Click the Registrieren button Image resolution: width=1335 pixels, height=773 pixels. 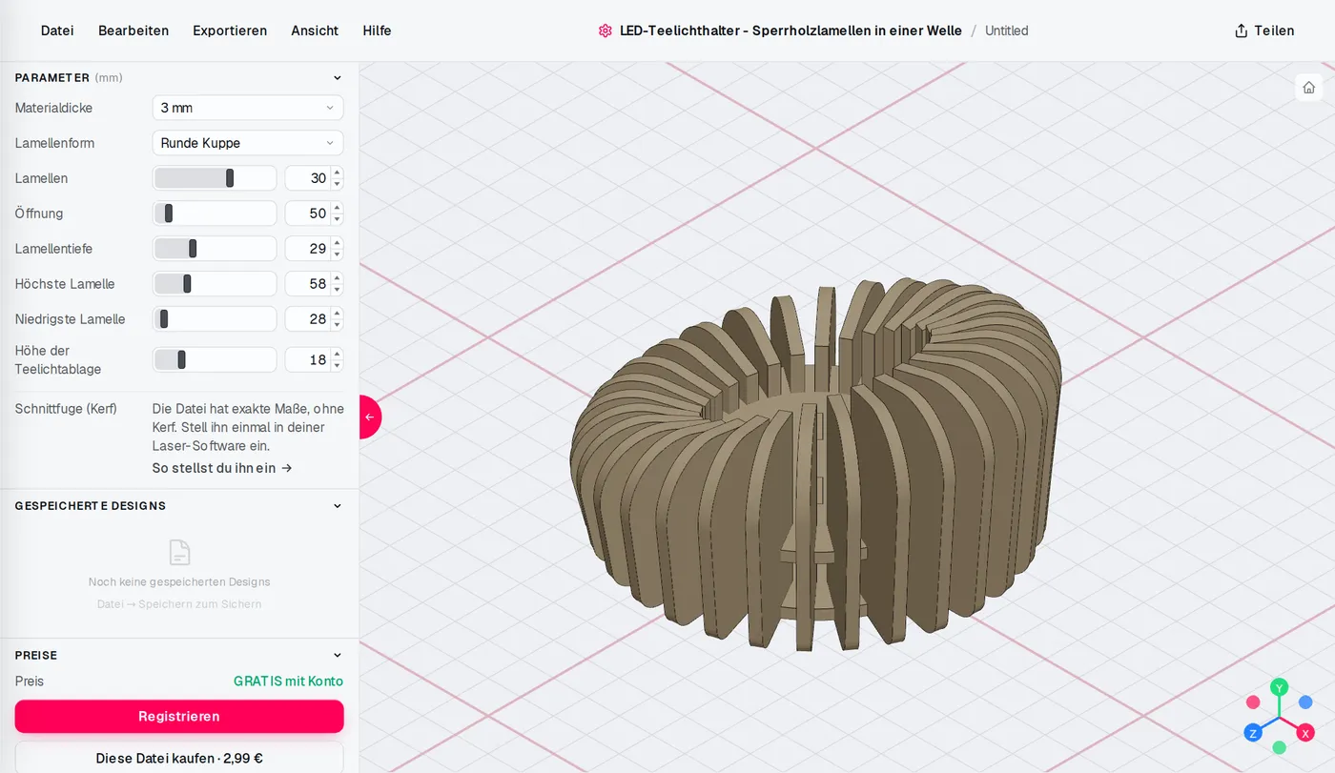tap(179, 717)
